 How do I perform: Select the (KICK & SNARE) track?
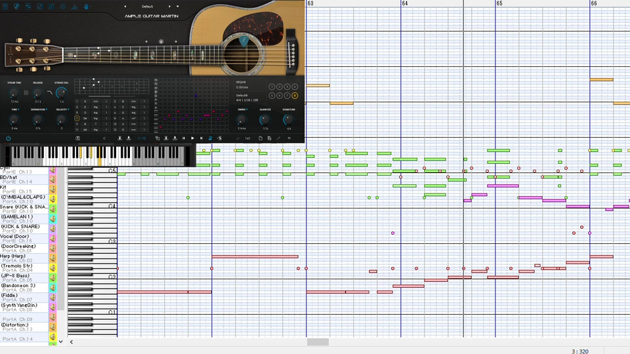click(x=24, y=228)
